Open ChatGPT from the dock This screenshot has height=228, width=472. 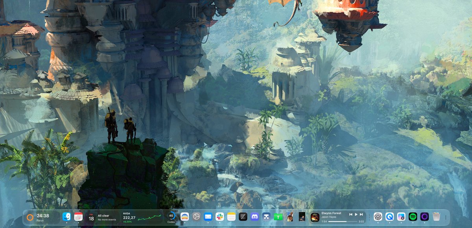378,217
